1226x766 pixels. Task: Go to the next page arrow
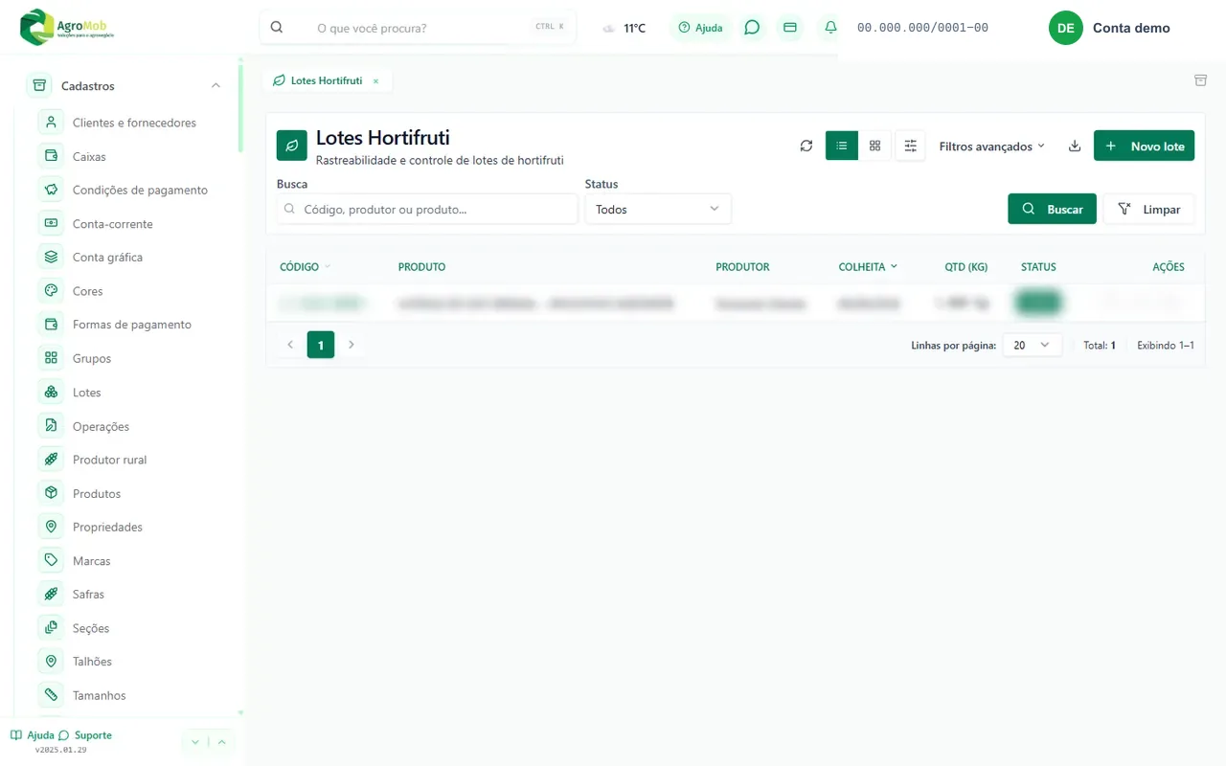click(352, 345)
